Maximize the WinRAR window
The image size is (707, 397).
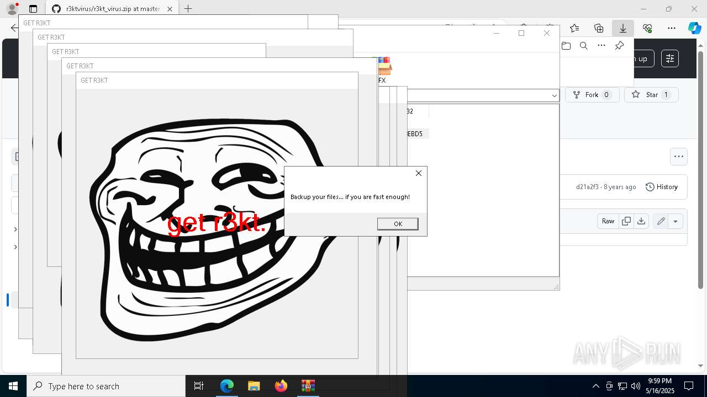click(521, 33)
